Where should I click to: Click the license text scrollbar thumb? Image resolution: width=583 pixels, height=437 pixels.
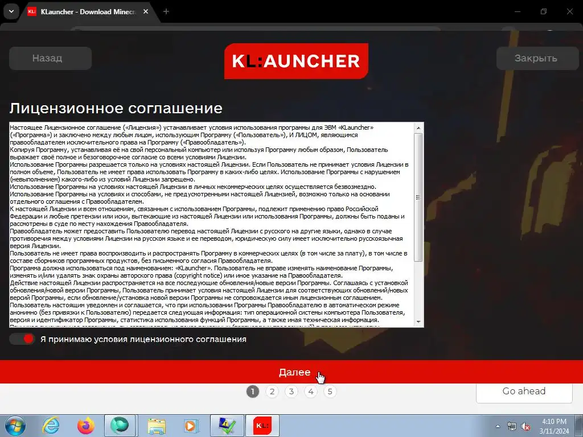click(418, 197)
